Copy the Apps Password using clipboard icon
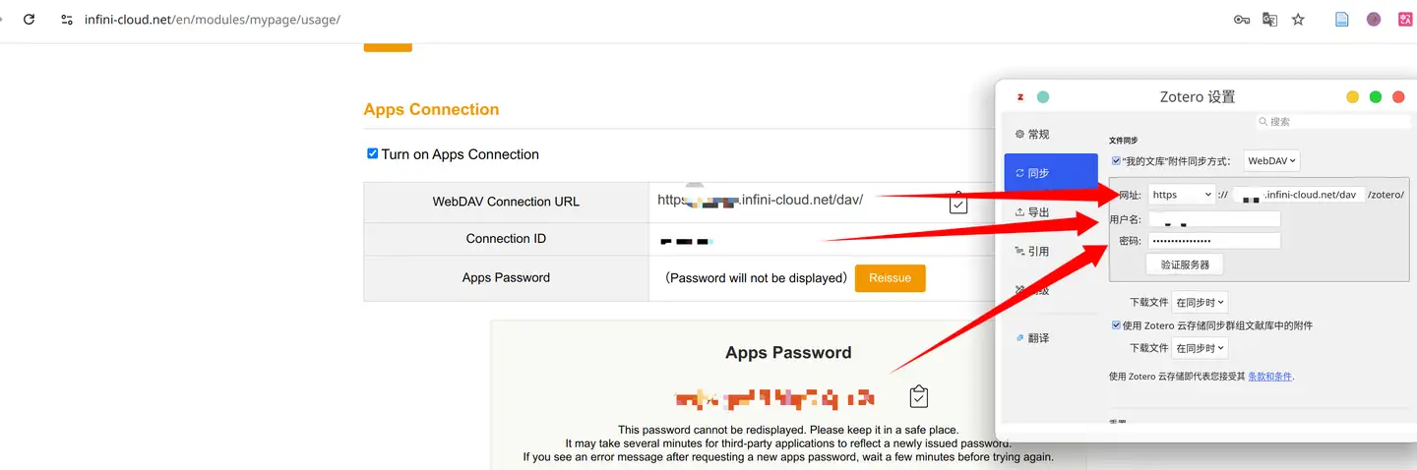1417x470 pixels. tap(918, 396)
